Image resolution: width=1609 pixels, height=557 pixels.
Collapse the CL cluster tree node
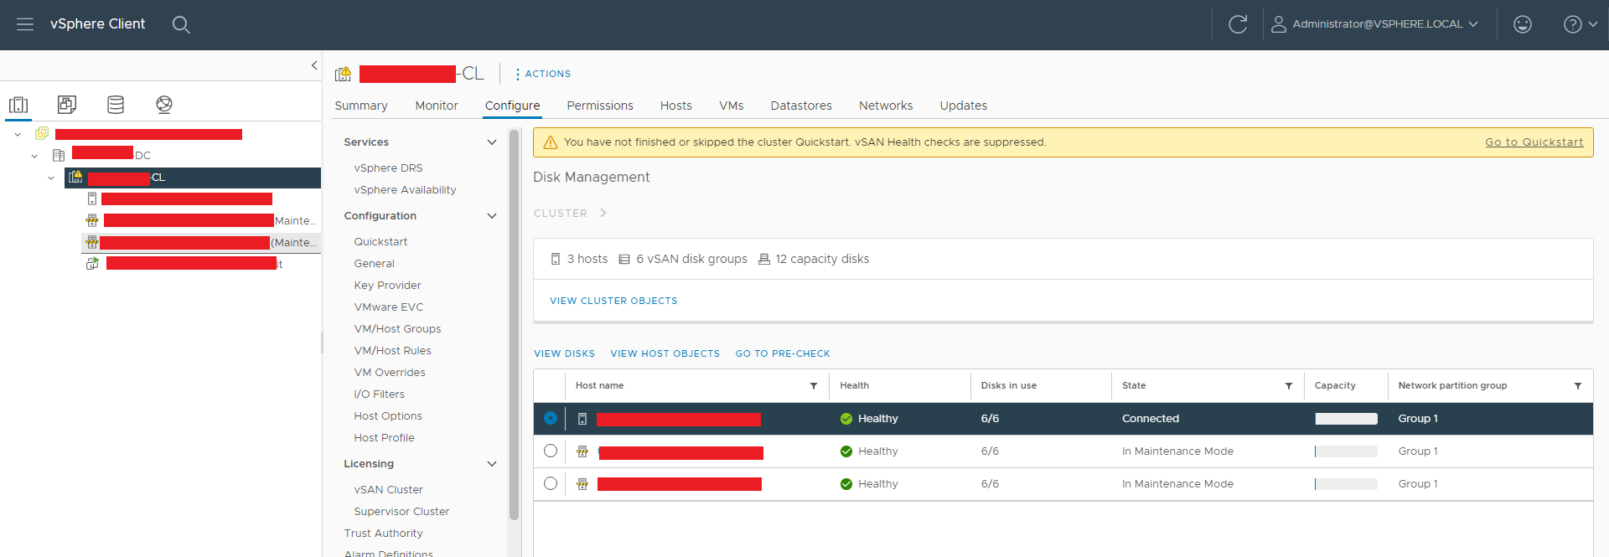(51, 178)
